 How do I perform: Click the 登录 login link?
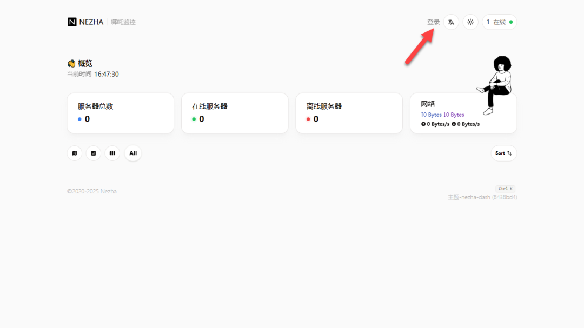(x=433, y=22)
